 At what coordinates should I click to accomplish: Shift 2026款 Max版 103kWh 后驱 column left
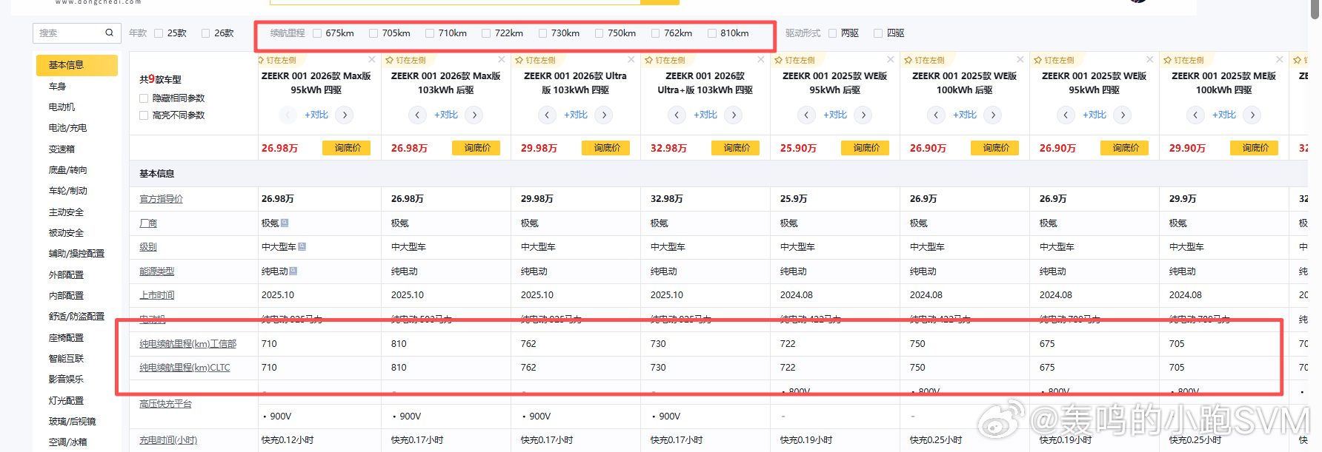tap(417, 115)
